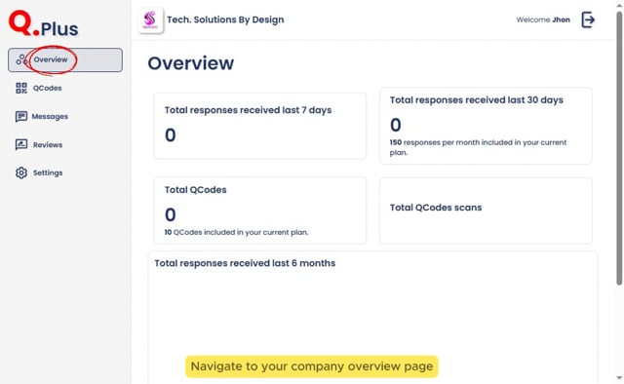The height and width of the screenshot is (384, 624).
Task: Click the vertical scrollbar thumb
Action: coord(619,148)
